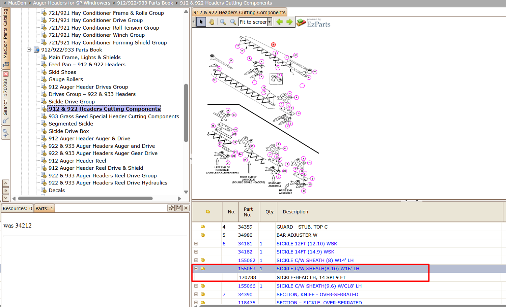The height and width of the screenshot is (307, 506).
Task: Open 912 & 922 Headers Cutting Components breadcrumb
Action: pos(226,3)
